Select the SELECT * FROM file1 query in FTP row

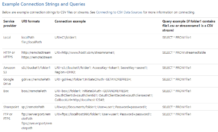click(x=177, y=114)
